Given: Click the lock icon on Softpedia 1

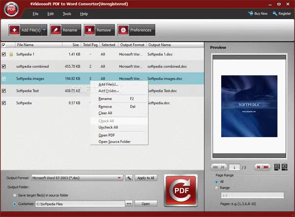Looking at the screenshot, I should [x=11, y=54].
